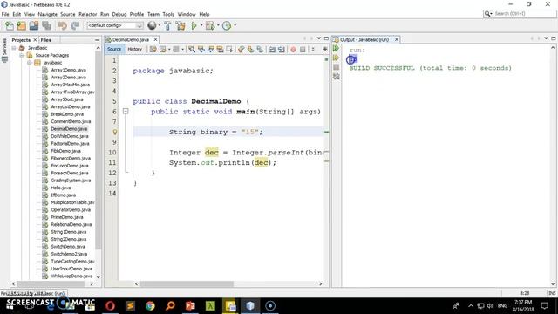This screenshot has height=314, width=558.
Task: Toggle Highlight Search in editor toolbar
Action: (220, 50)
